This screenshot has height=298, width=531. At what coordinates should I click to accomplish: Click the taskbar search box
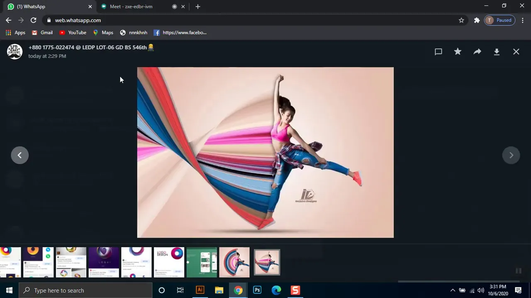coord(86,290)
